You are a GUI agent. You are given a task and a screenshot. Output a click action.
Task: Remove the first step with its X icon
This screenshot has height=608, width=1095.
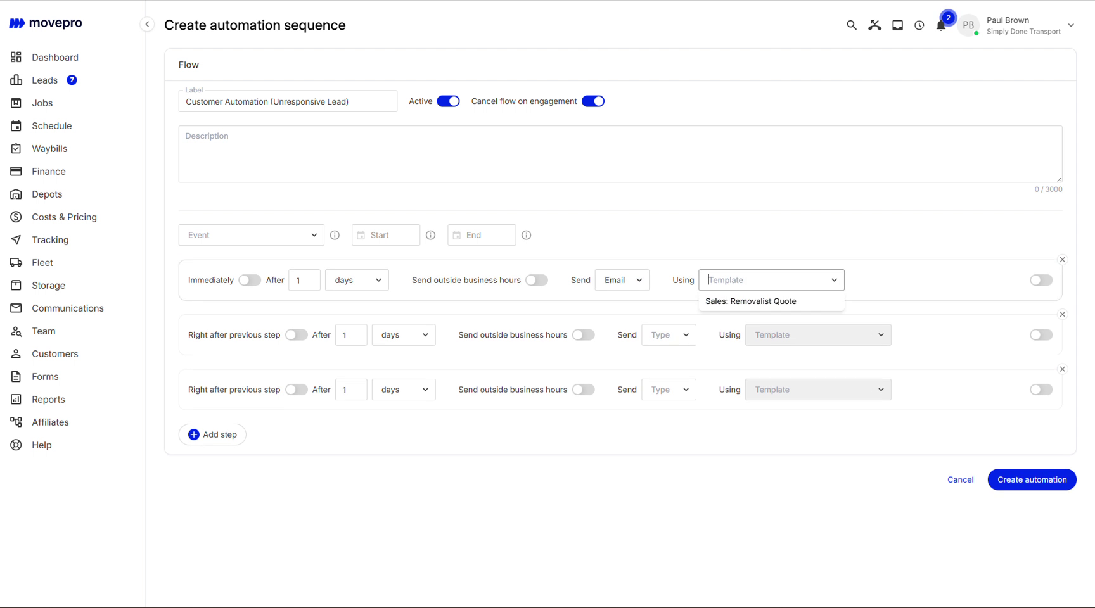point(1062,260)
